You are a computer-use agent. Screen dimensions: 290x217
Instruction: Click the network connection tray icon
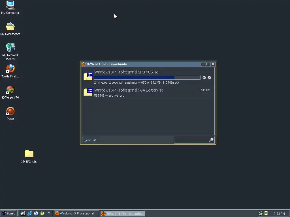pos(261,213)
